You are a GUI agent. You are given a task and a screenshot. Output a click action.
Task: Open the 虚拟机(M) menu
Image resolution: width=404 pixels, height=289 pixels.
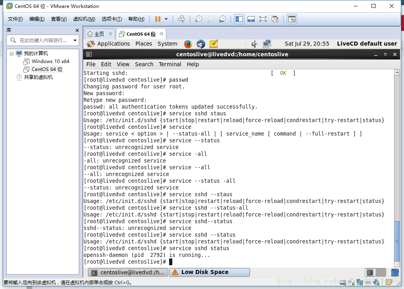(84, 19)
